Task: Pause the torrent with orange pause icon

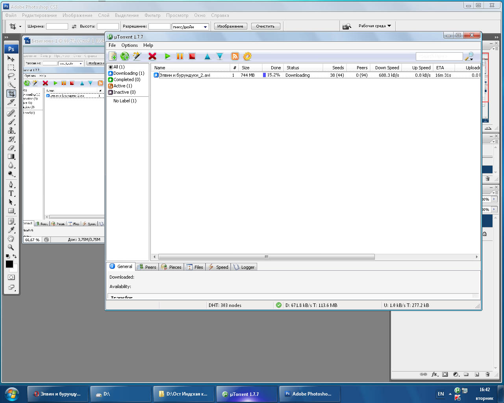Action: [180, 56]
